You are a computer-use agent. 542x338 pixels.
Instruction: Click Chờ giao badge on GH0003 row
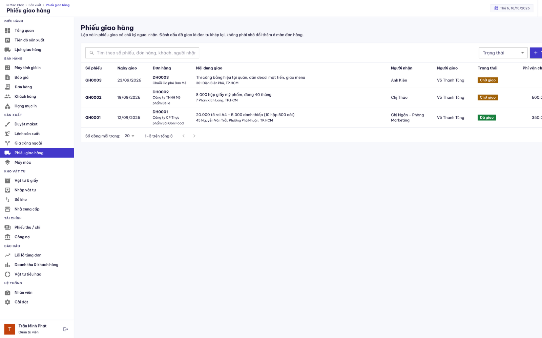pyautogui.click(x=488, y=80)
